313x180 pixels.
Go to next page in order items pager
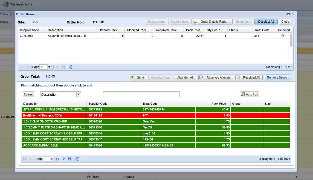[57, 67]
